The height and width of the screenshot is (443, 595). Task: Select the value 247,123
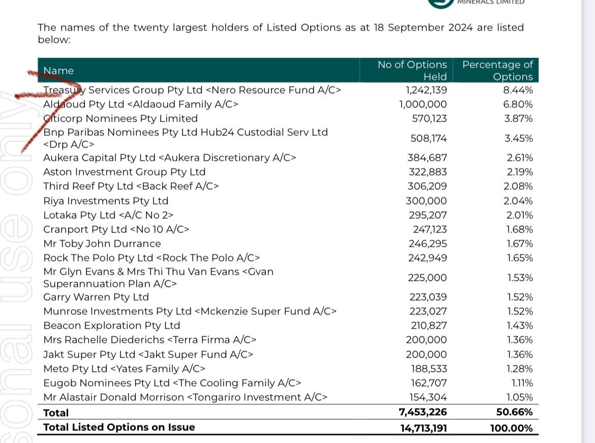pyautogui.click(x=430, y=230)
